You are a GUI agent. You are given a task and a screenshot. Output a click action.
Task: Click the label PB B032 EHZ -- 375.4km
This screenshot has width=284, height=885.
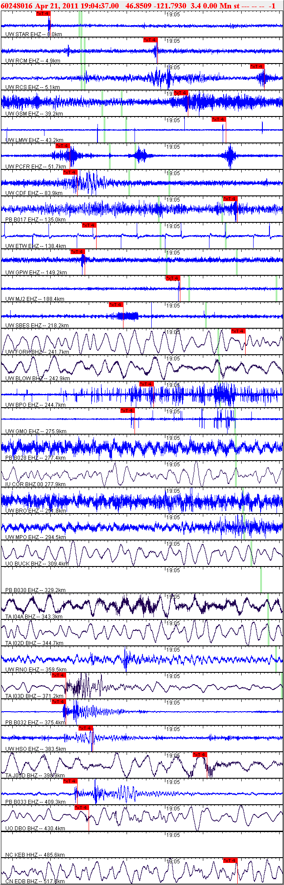(35, 723)
